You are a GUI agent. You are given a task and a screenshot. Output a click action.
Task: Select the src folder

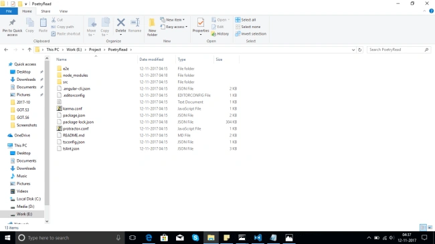point(65,82)
